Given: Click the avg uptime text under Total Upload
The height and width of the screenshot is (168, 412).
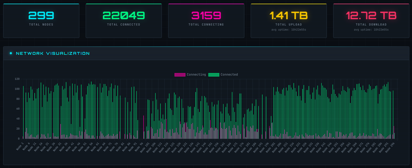Looking at the screenshot, I should click(x=289, y=29).
